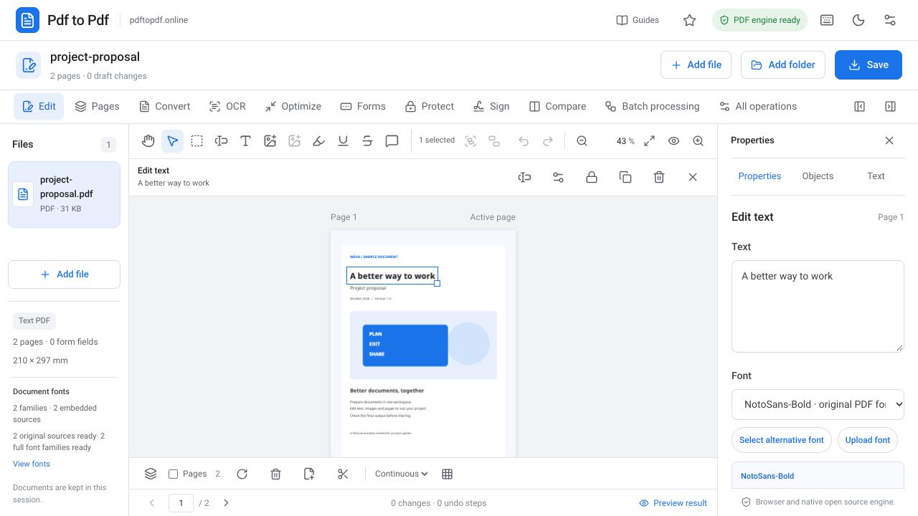Click the text-cursor icon in Edit text bar
This screenshot has height=516, width=918.
524,177
